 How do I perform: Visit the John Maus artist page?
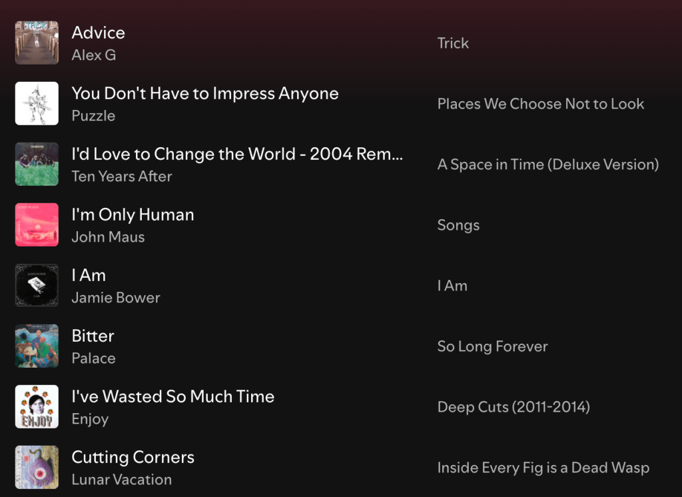(108, 237)
